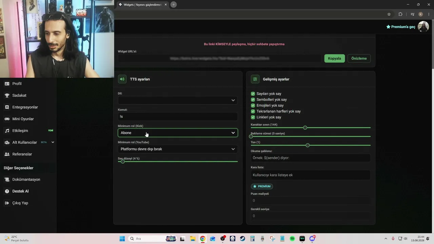Screen dimensions: 434x244
Task: Click the Destek AI question mark icon
Action: click(x=7, y=191)
